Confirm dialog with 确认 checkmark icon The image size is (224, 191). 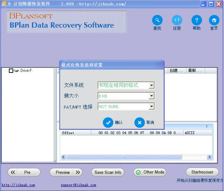pyautogui.click(x=108, y=123)
